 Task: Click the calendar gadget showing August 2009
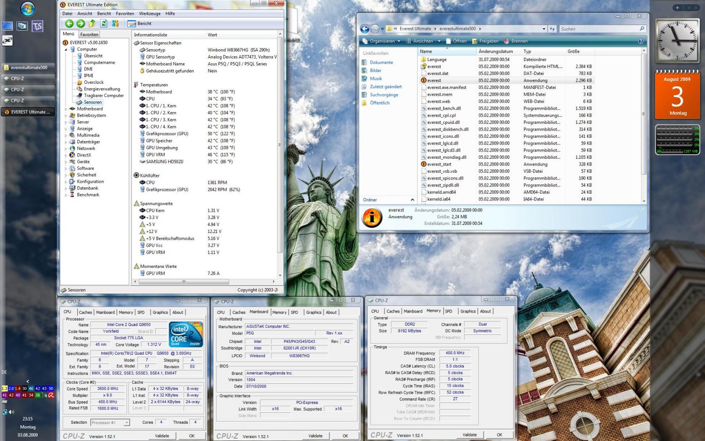click(x=677, y=94)
